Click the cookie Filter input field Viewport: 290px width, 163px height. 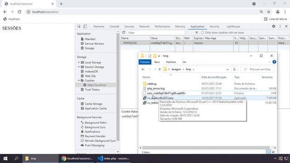[156, 33]
